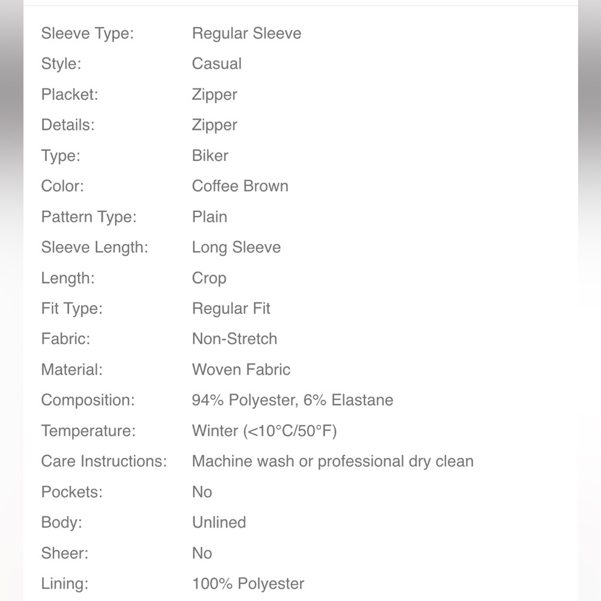Select the Regular Sleeve value text
This screenshot has width=601, height=601.
(246, 34)
